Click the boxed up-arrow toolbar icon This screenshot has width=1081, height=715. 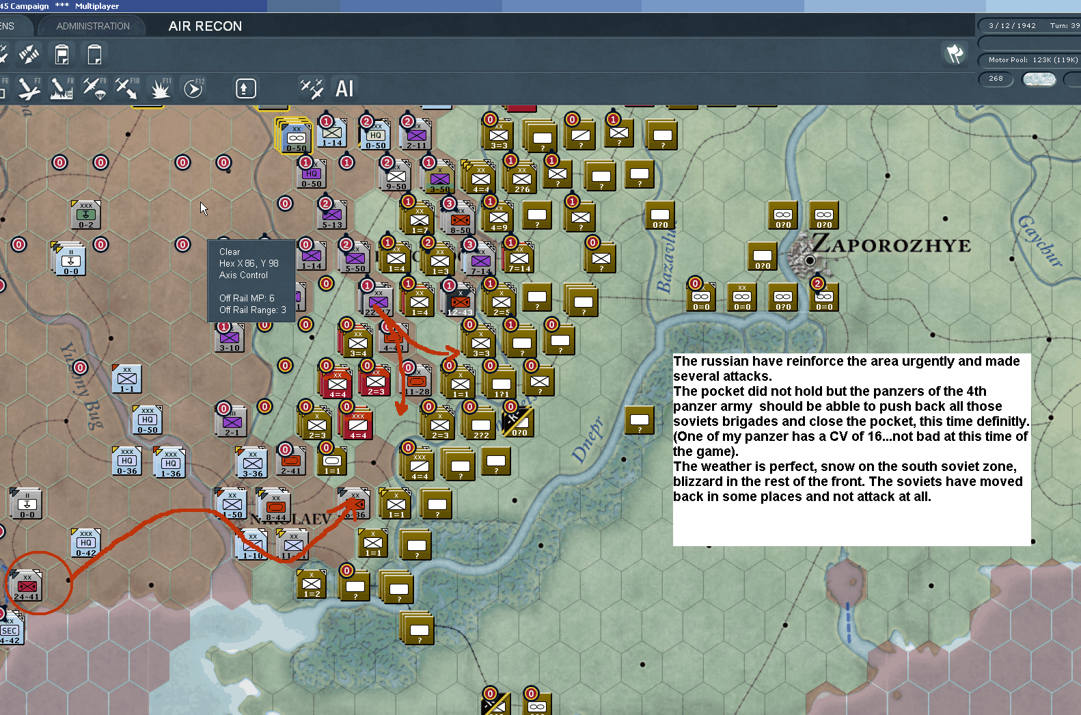[246, 88]
